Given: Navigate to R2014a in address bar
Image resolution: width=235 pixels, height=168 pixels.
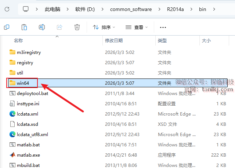Looking at the screenshot, I should [175, 9].
